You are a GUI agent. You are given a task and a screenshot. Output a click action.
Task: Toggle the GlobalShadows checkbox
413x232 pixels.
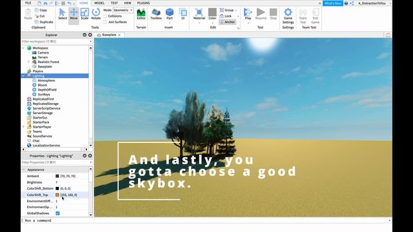point(57,213)
